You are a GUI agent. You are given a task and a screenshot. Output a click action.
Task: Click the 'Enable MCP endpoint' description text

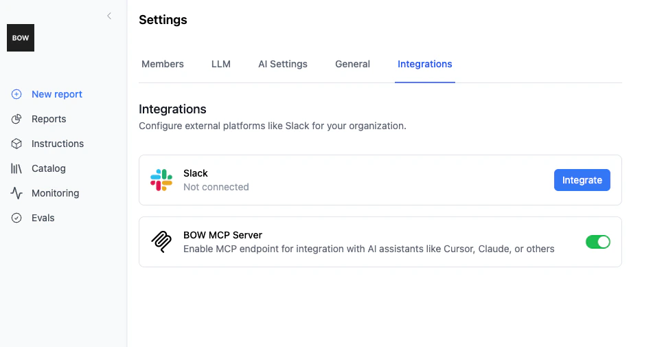tap(369, 249)
